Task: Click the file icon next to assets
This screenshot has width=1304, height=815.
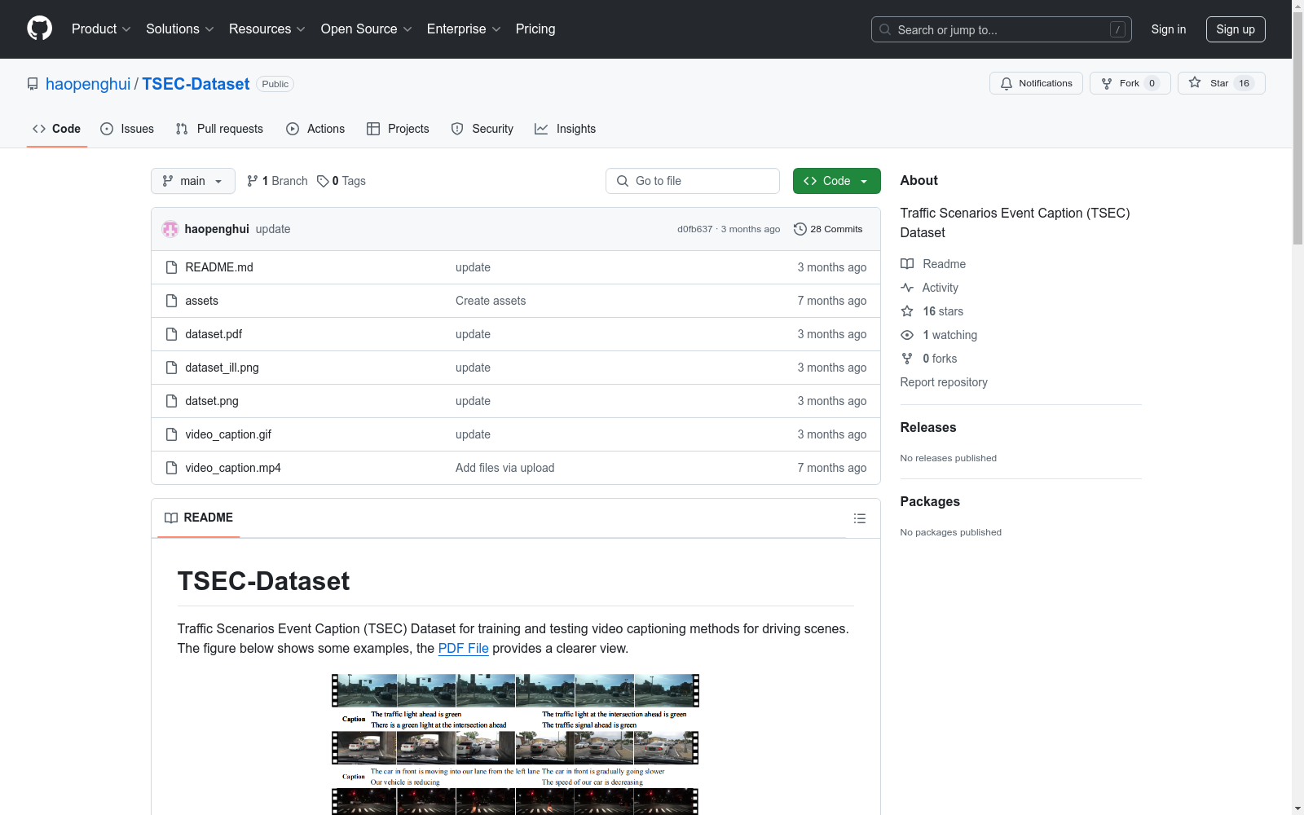Action: click(171, 301)
